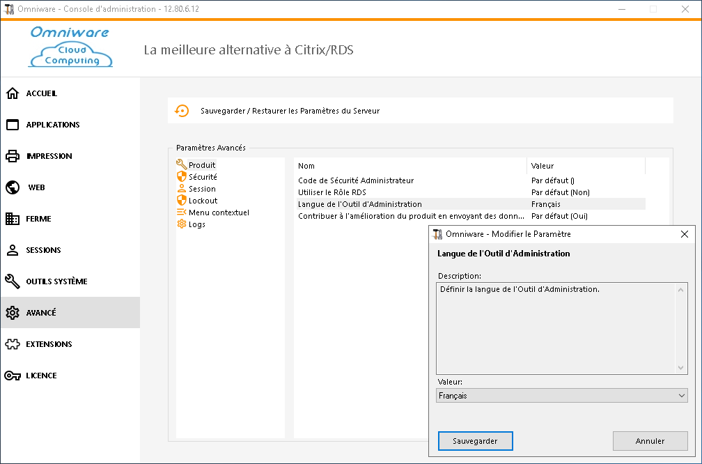Screen dimensions: 702x464
Task: Show the SESSIONS section
Action: [x=70, y=250]
